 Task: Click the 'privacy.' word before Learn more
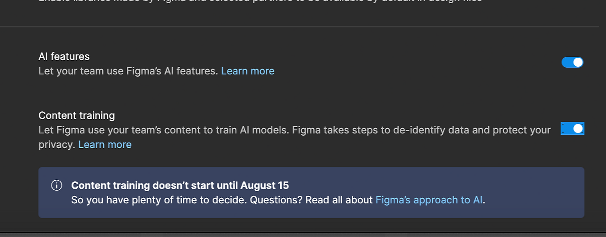tap(57, 145)
